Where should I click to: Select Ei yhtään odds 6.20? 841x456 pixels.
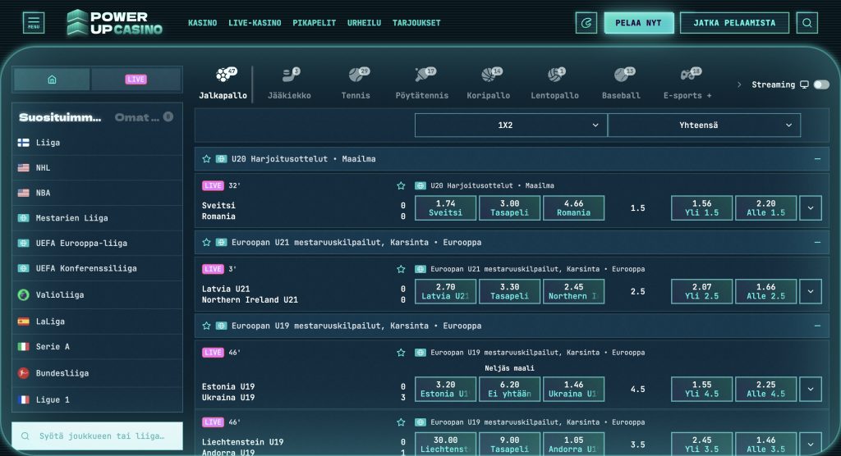coord(509,389)
